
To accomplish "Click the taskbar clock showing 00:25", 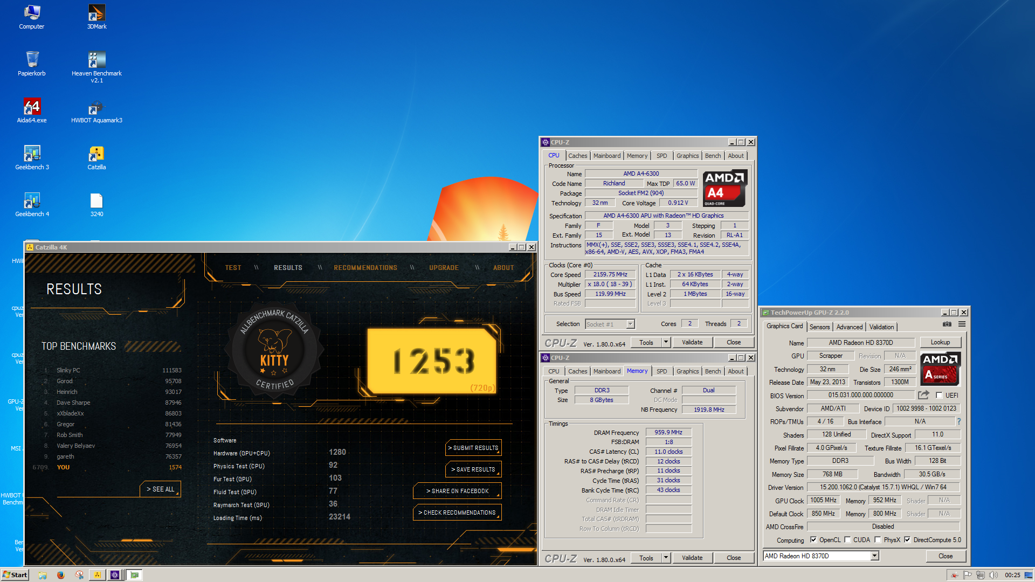I will click(1012, 575).
